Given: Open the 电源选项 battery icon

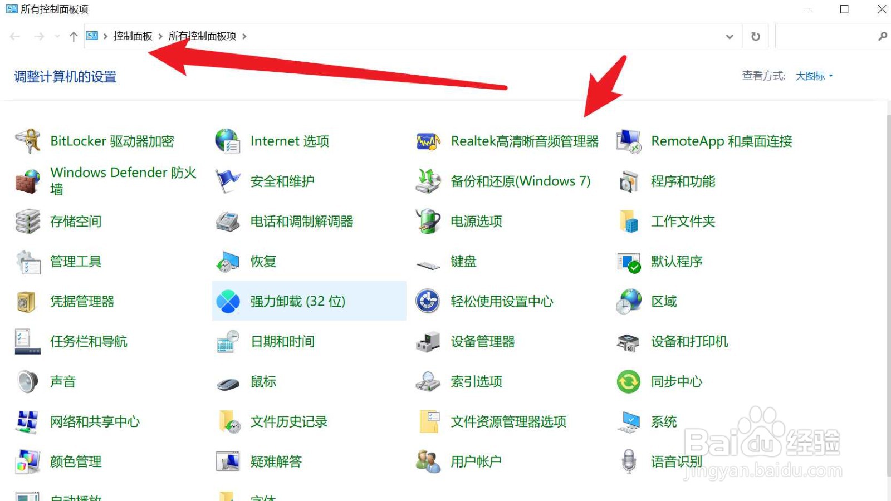Looking at the screenshot, I should pyautogui.click(x=428, y=221).
